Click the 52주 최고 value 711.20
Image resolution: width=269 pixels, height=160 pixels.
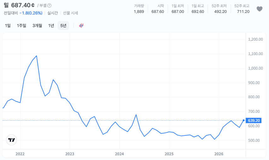[243, 11]
